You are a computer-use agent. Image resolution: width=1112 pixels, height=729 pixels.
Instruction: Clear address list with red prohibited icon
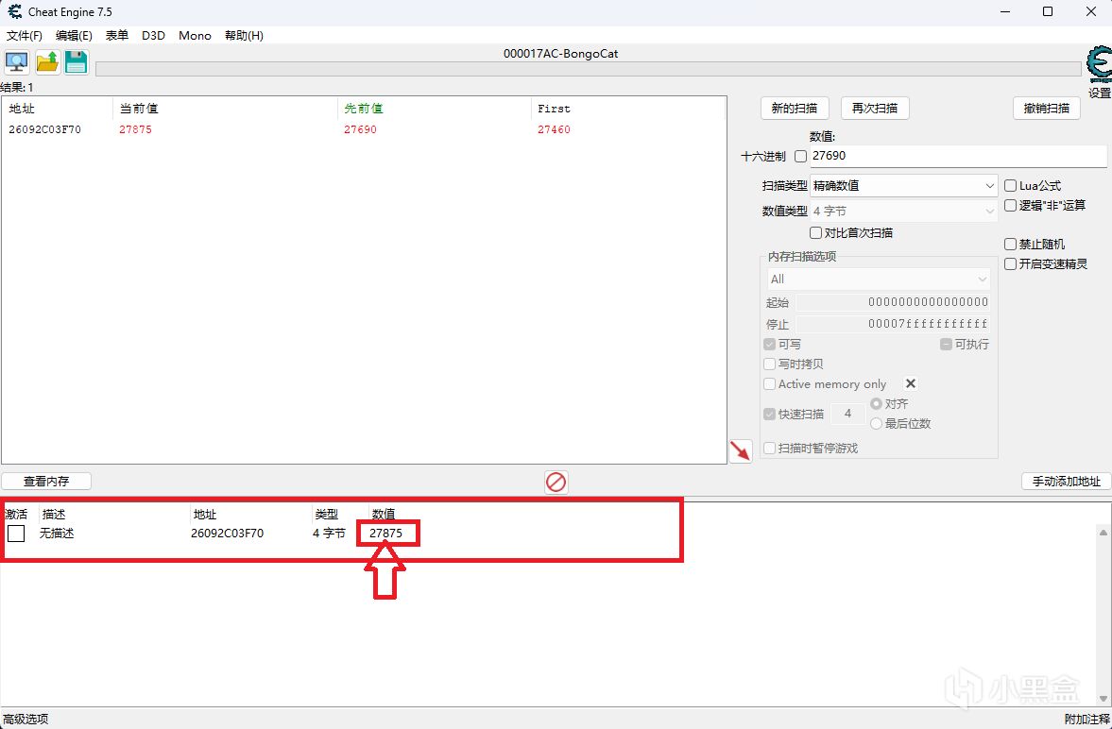556,483
